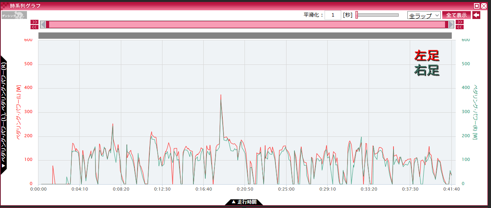The width and height of the screenshot is (491, 208).
Task: Expand the 走行時間 x-axis selector
Action: [x=244, y=202]
